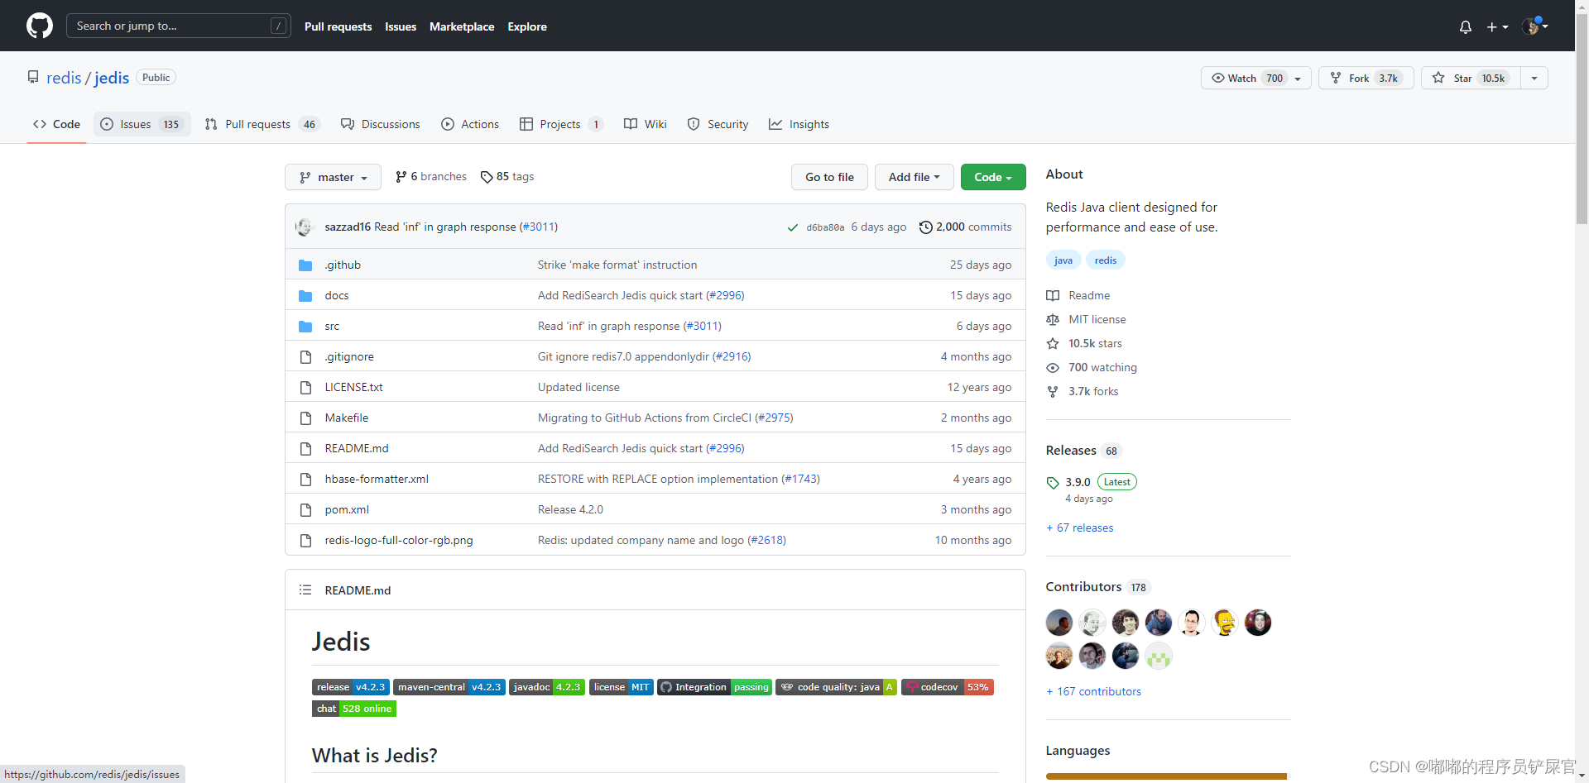The image size is (1589, 783).
Task: Show the + 167 contributors link
Action: 1093,691
